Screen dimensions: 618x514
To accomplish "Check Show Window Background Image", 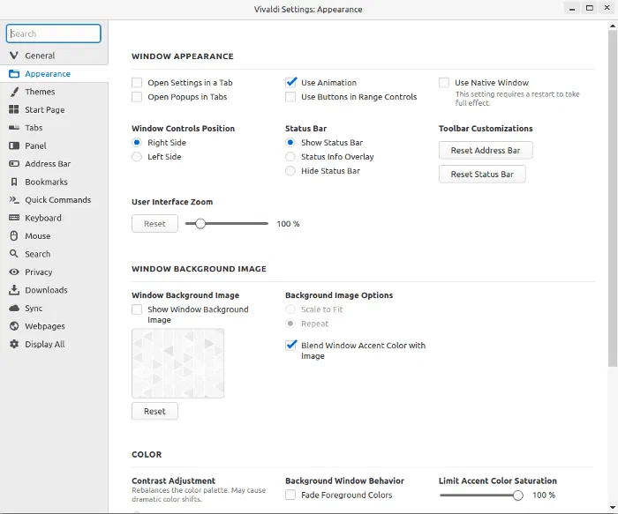I will (137, 309).
